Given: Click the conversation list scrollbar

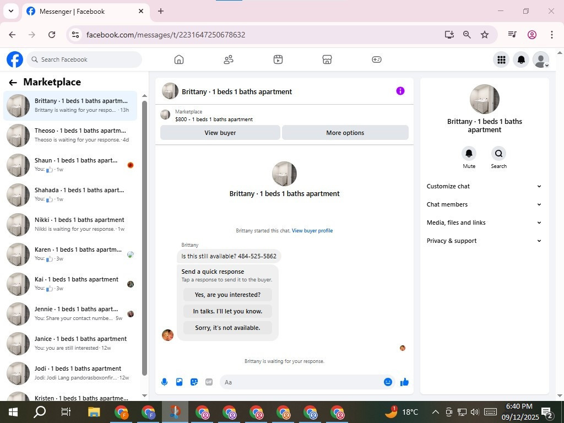Looking at the screenshot, I should (x=145, y=238).
